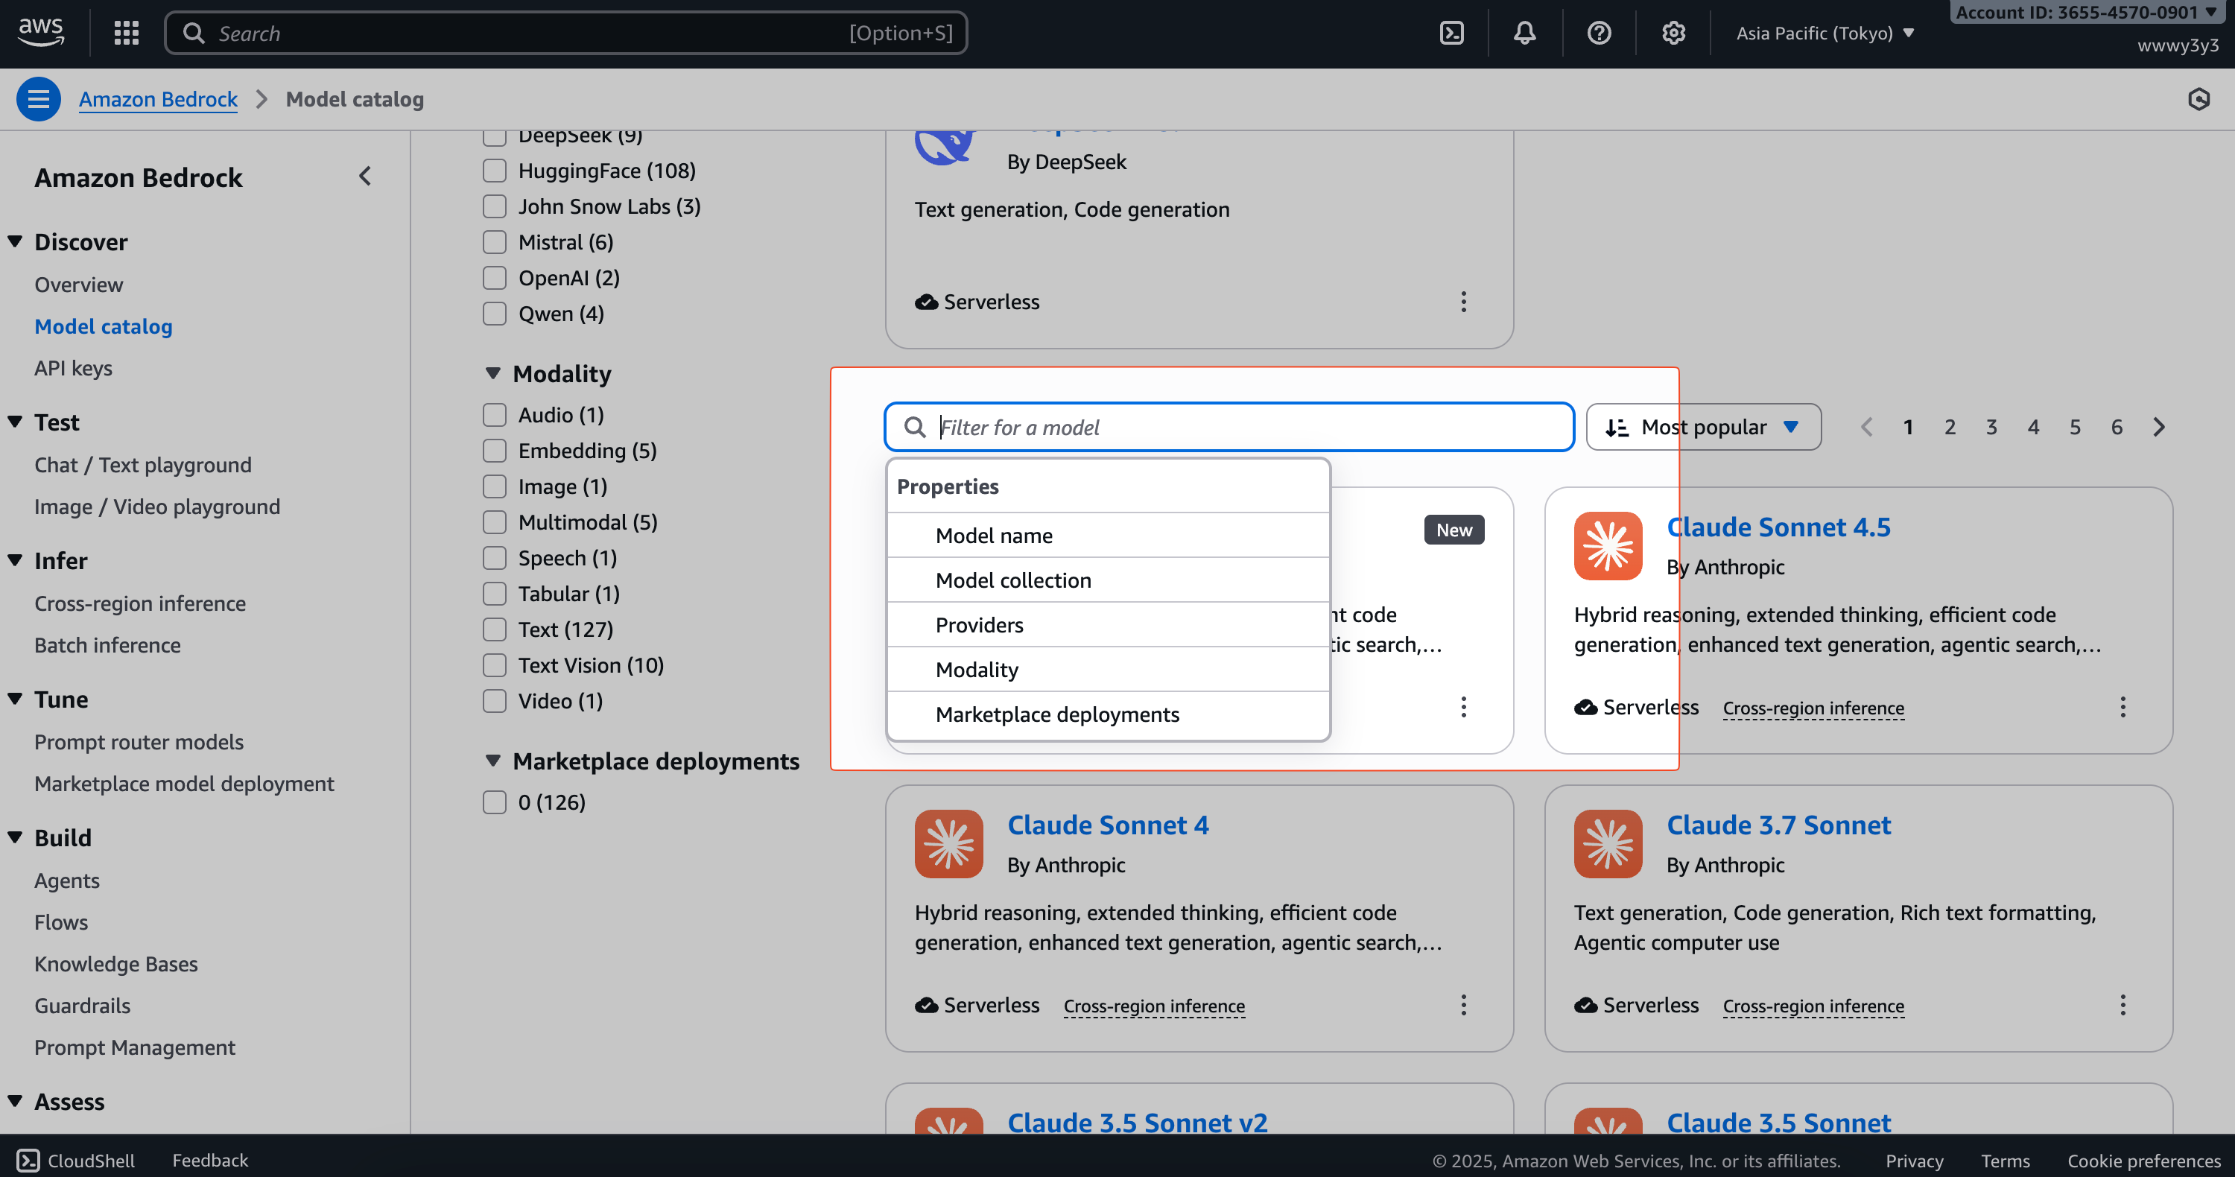Open the kebab menu on Claude 3.7 Sonnet card
This screenshot has width=2235, height=1177.
tap(2123, 1004)
